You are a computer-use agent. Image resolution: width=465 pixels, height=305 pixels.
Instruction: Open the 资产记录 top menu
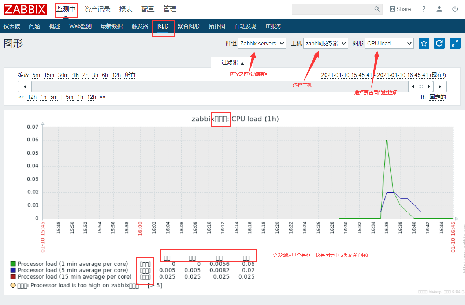tap(97, 9)
